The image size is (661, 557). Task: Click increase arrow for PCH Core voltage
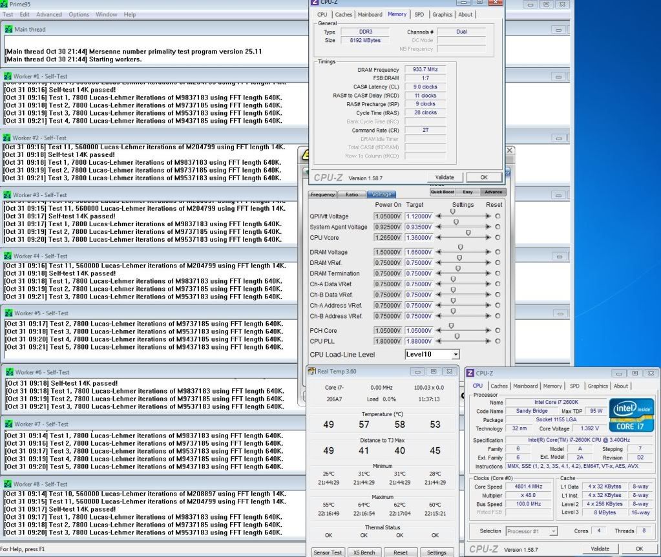click(x=488, y=330)
